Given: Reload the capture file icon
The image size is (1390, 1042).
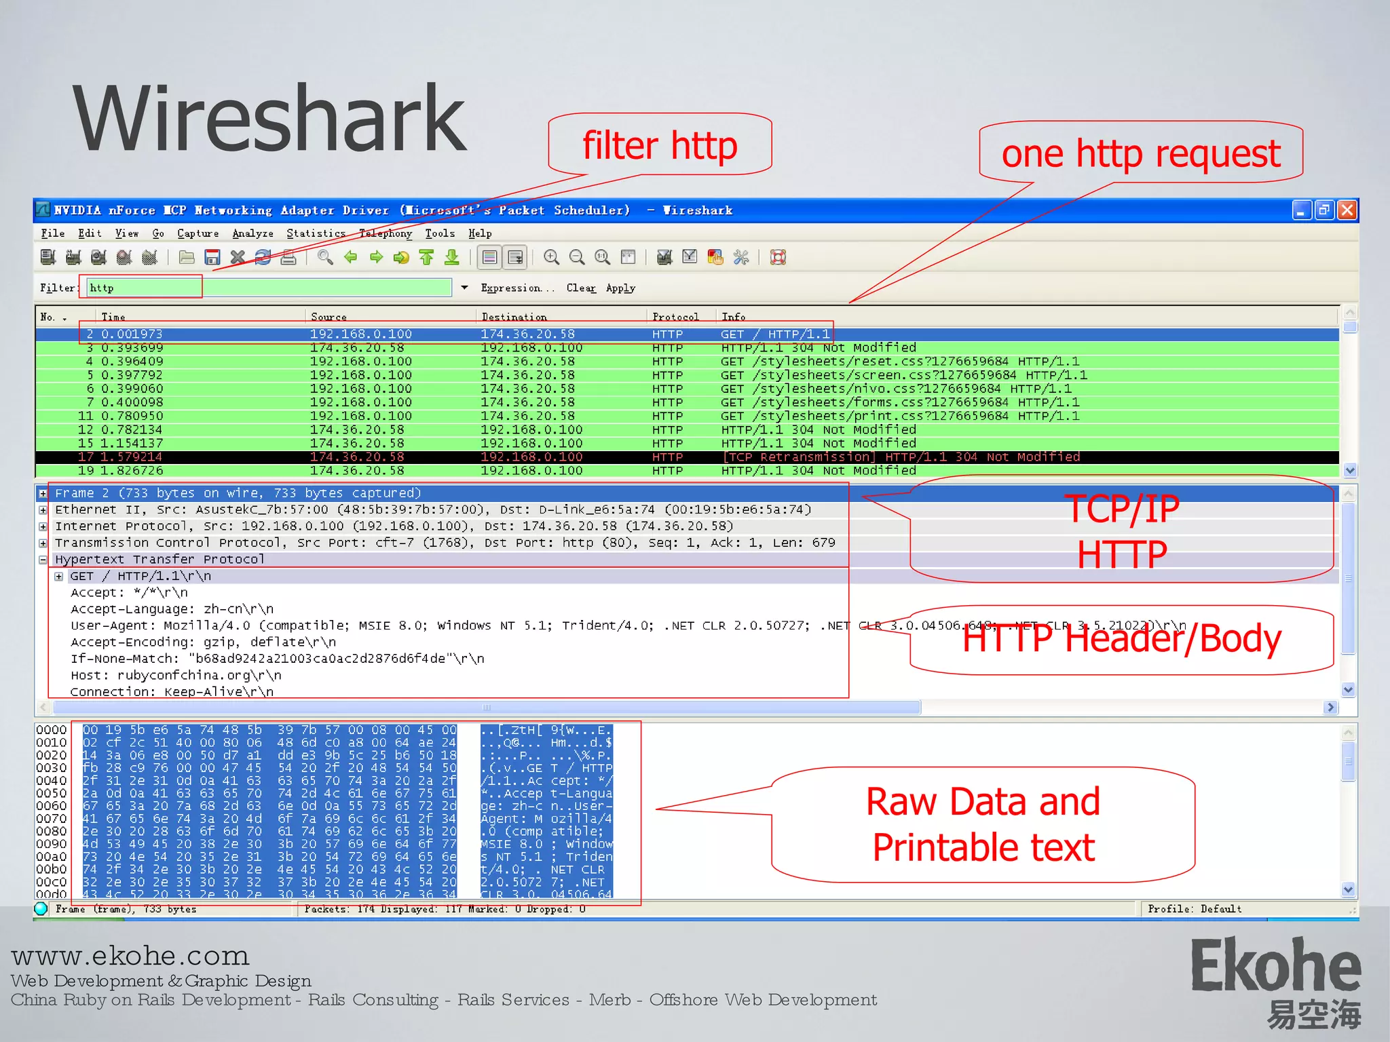Looking at the screenshot, I should pyautogui.click(x=263, y=257).
